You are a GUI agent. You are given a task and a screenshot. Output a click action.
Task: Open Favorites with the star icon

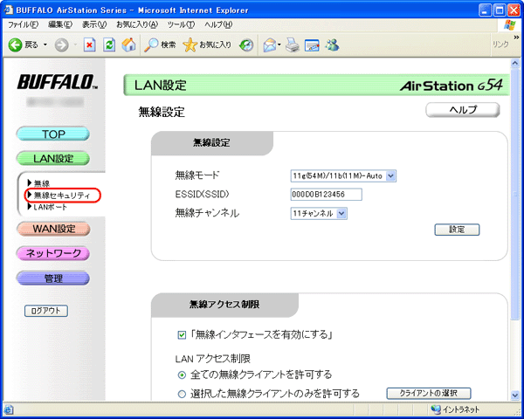tap(190, 45)
